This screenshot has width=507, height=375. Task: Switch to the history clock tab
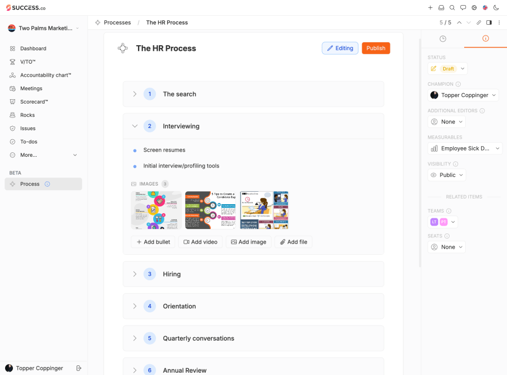point(443,39)
